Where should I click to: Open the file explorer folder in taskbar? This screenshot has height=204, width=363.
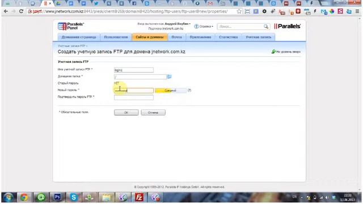(106, 197)
